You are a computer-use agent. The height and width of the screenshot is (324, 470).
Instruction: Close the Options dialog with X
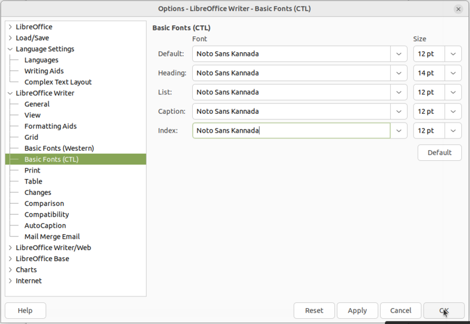point(458,9)
